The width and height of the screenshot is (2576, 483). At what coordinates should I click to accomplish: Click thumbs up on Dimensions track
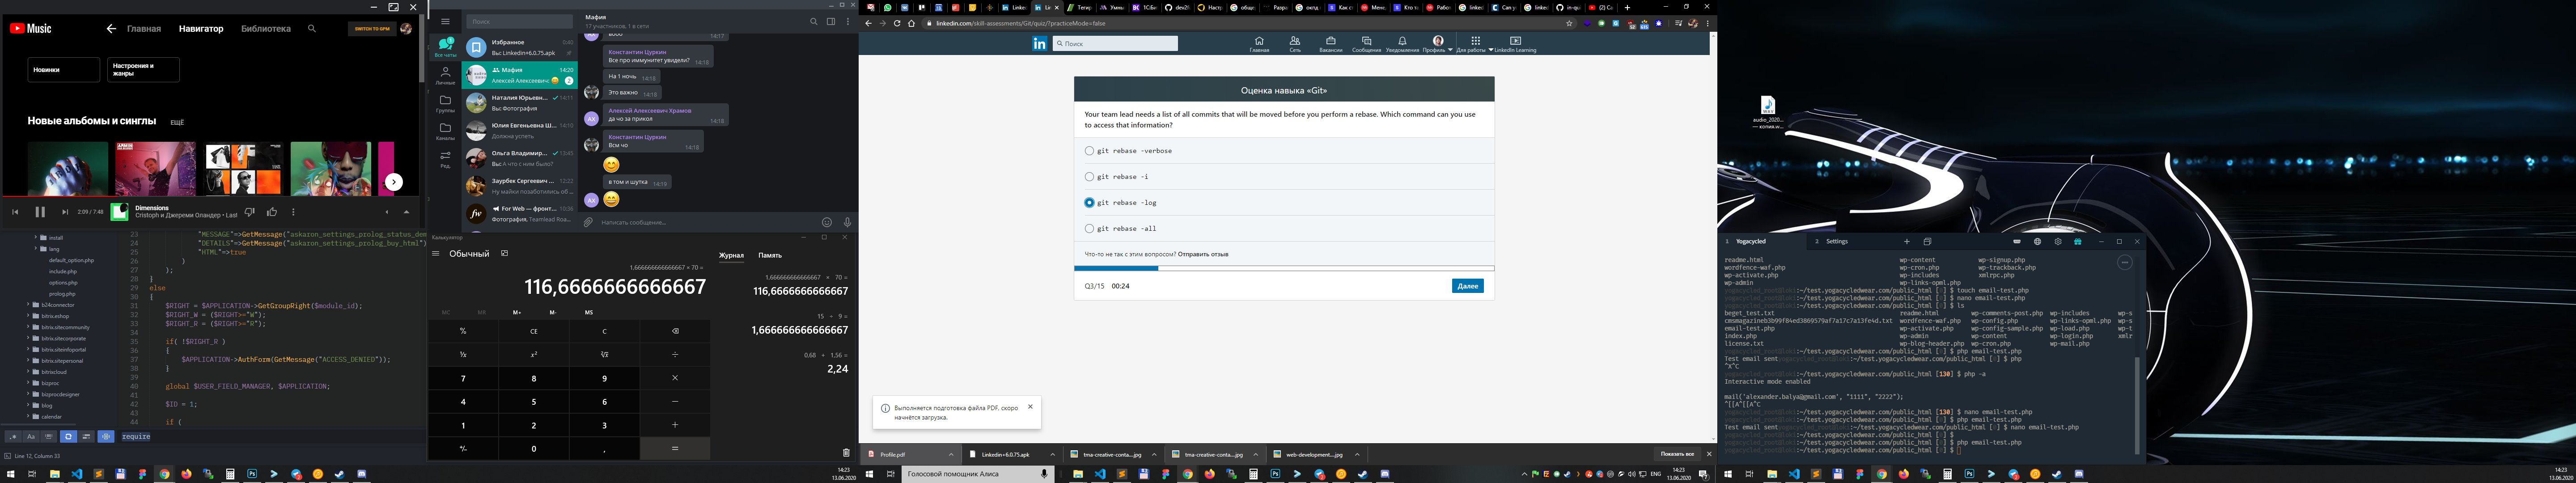click(x=272, y=212)
